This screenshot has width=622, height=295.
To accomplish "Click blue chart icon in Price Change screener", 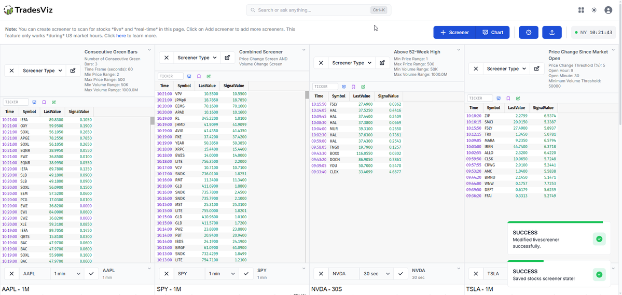I will click(499, 99).
